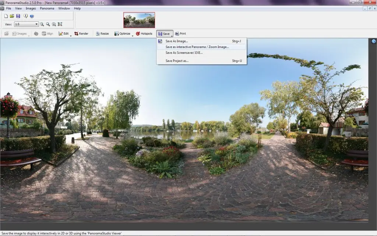Image resolution: width=377 pixels, height=236 pixels.
Task: Click the blue round icon at top-right of viewer
Action: tap(374, 41)
